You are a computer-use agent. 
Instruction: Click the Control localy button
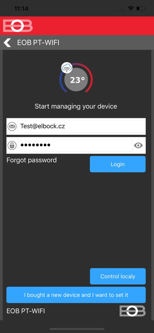point(118,276)
